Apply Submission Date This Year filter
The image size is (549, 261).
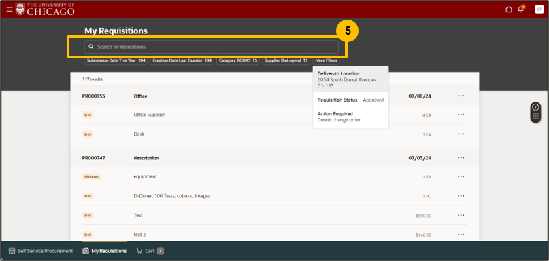pyautogui.click(x=116, y=60)
